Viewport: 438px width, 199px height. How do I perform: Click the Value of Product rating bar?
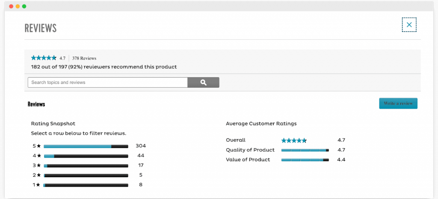(x=305, y=160)
